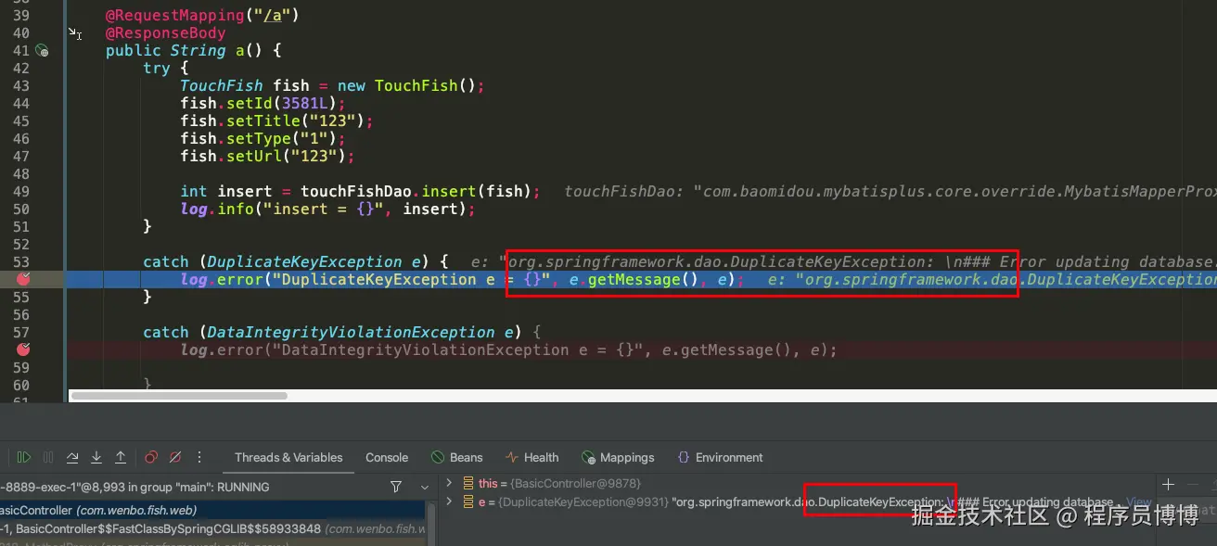Open the View Breakpoints dialog
This screenshot has width=1217, height=546.
pos(150,458)
